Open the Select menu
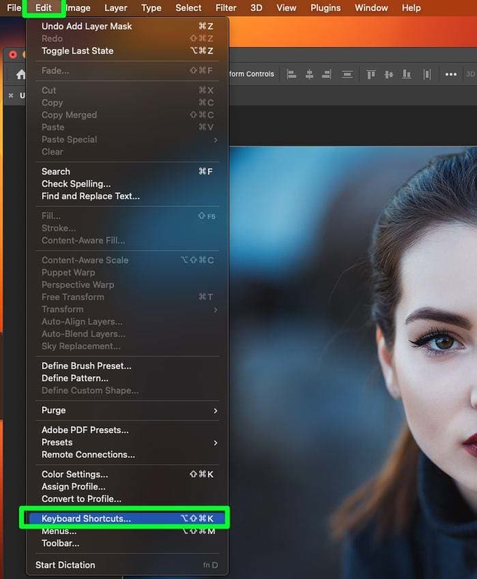Screen dimensions: 477x579 pyautogui.click(x=188, y=8)
